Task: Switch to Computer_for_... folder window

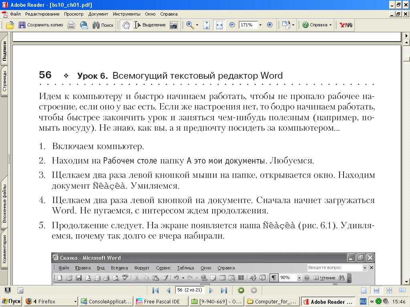Action: point(272,301)
